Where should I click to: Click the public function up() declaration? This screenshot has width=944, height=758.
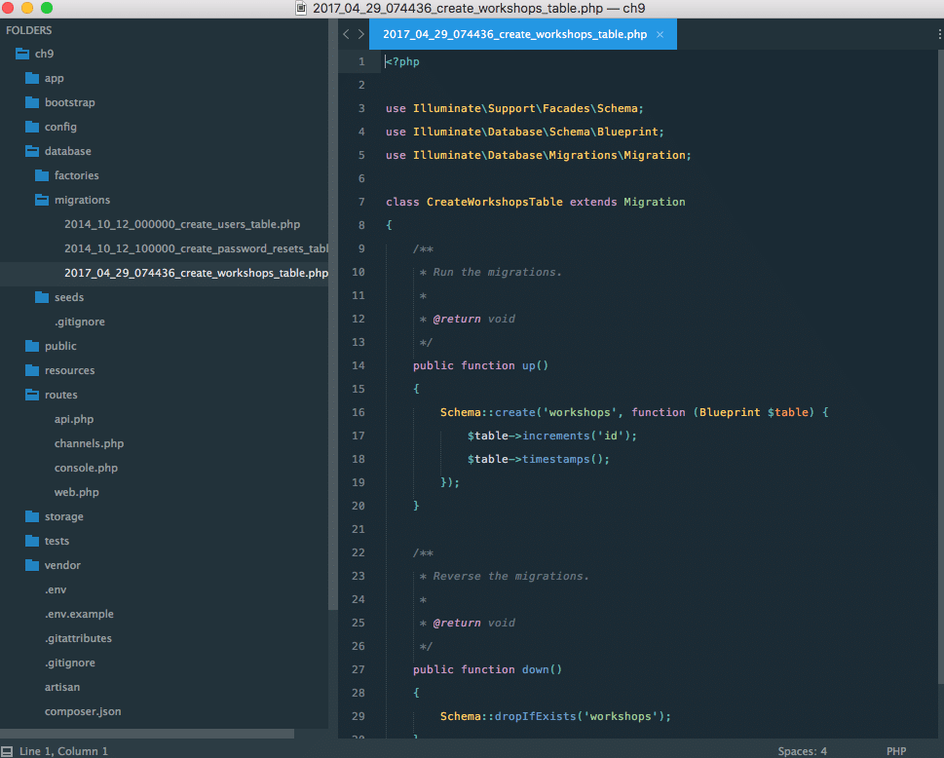(480, 365)
